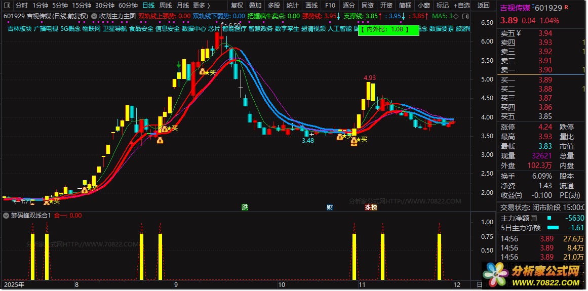588x291 pixels.
Task: Open the 多股 multi-stock view
Action: click(274, 6)
